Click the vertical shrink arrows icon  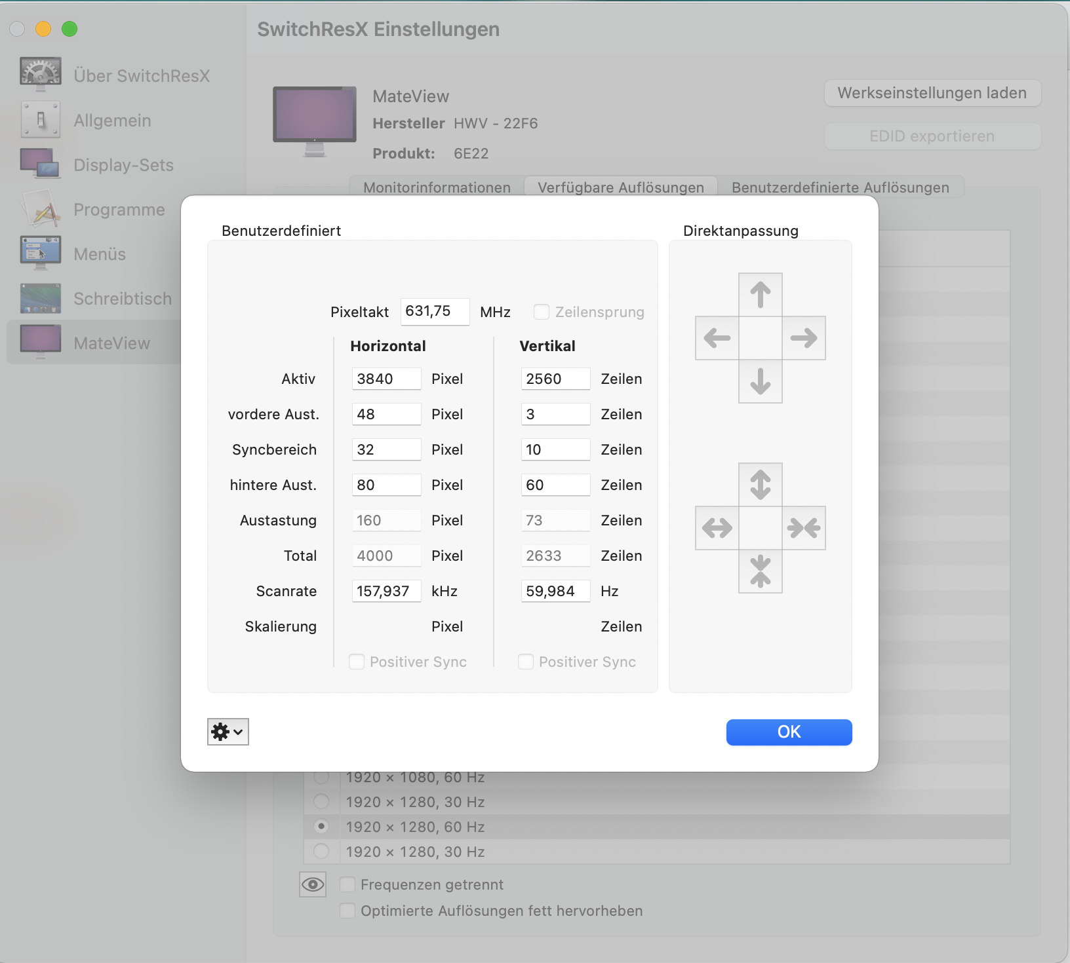pyautogui.click(x=761, y=571)
